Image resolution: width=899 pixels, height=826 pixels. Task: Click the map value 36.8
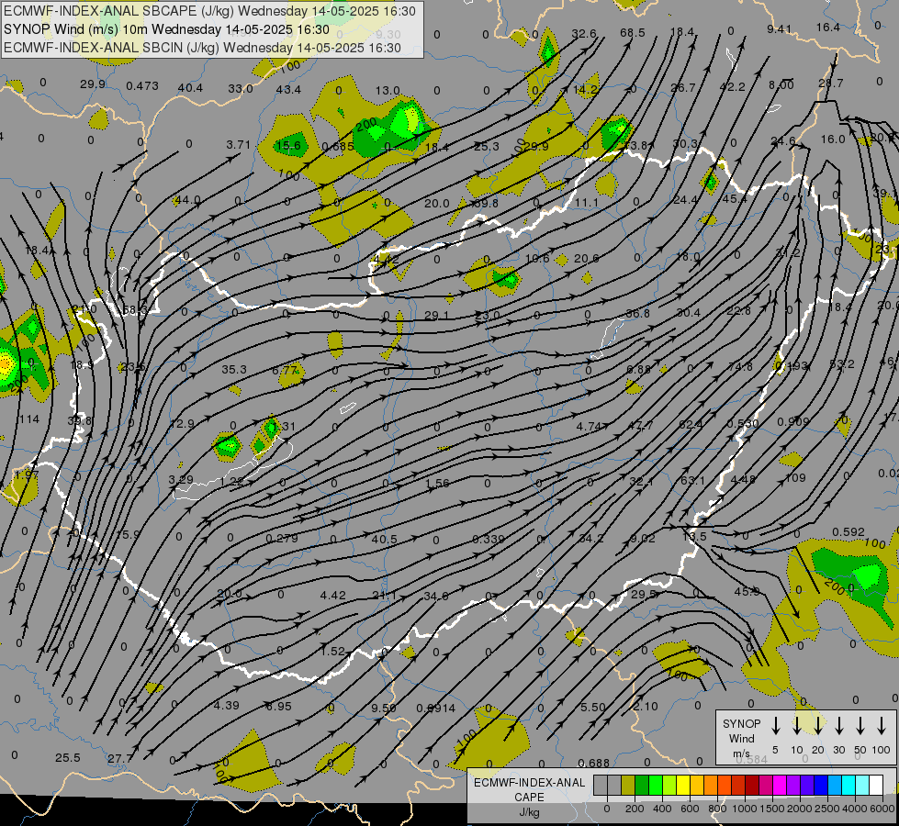[x=637, y=314]
